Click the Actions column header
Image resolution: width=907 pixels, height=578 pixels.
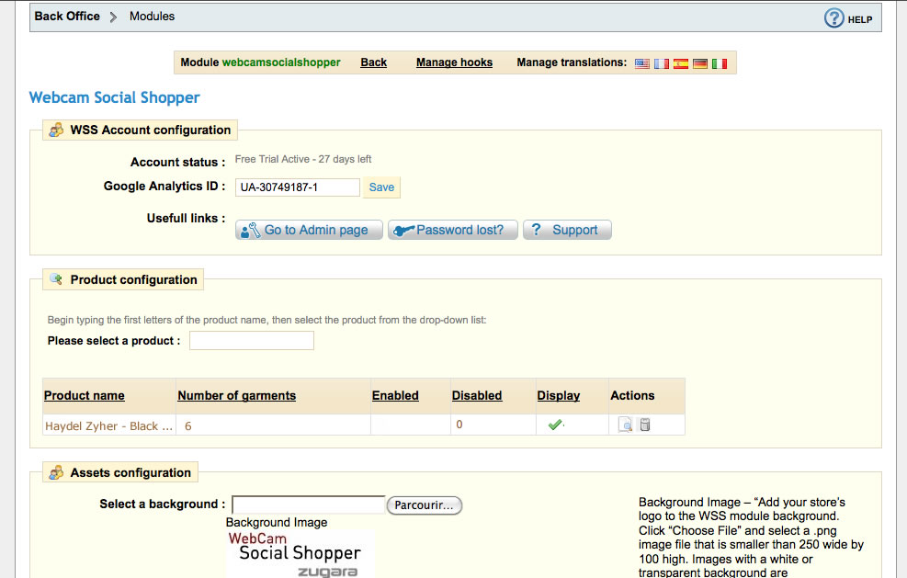[x=632, y=396]
